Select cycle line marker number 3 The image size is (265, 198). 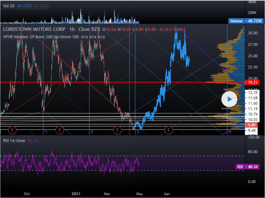coord(138,132)
